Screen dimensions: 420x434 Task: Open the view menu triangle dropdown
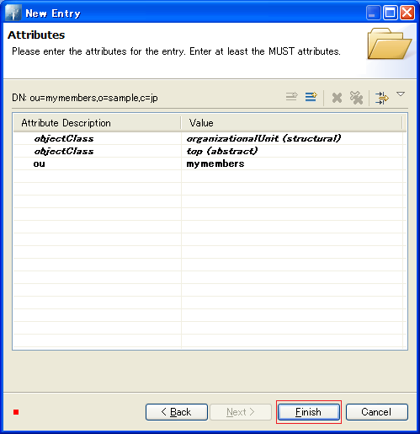tap(401, 94)
